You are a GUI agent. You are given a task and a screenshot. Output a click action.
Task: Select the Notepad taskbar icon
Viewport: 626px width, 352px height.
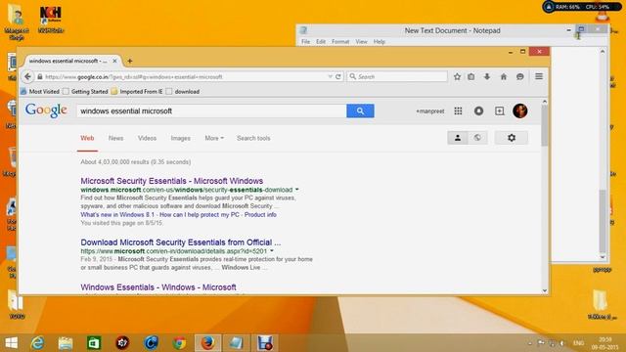[x=236, y=343]
